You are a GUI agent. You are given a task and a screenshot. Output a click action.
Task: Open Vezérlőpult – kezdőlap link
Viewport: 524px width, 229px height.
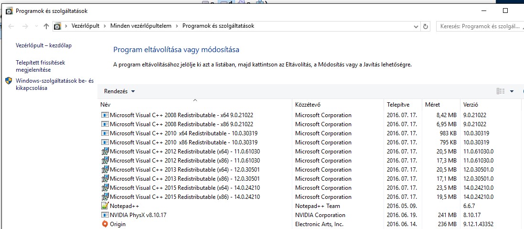click(x=44, y=45)
